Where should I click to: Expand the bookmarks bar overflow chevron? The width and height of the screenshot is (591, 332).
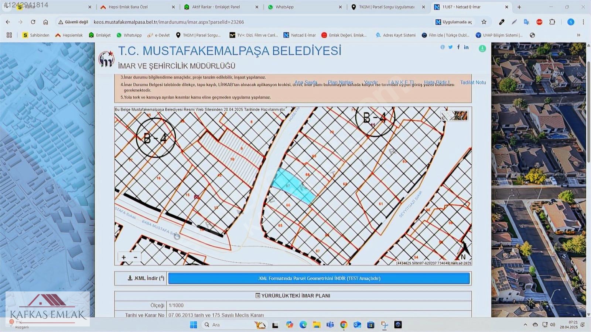(x=578, y=35)
